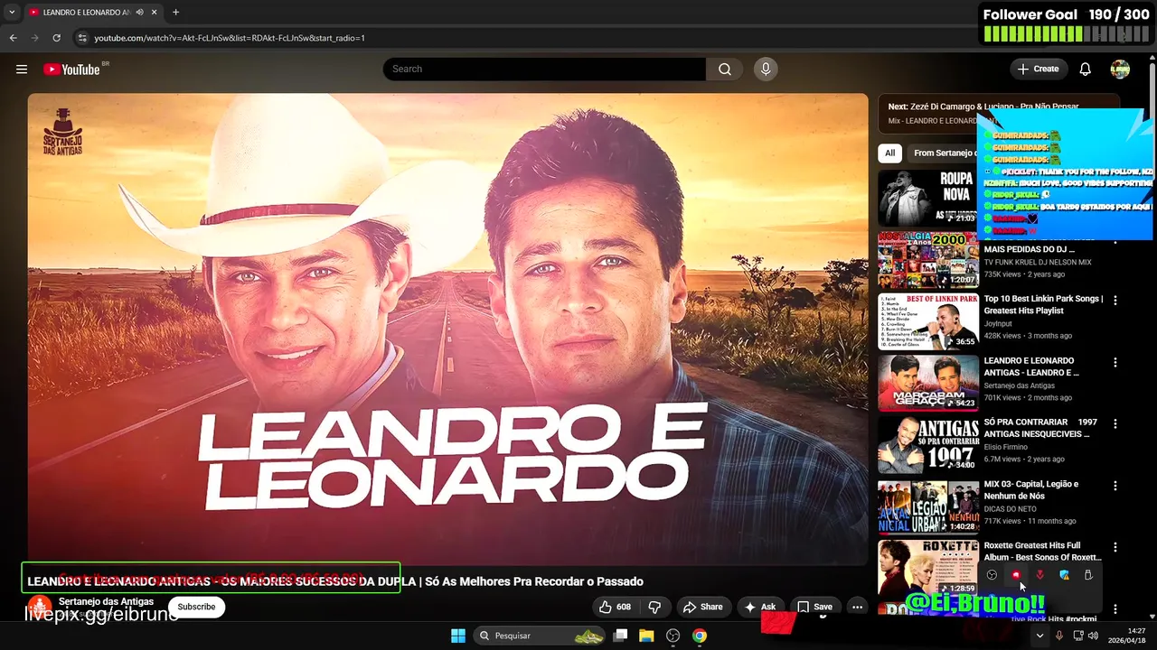Image resolution: width=1157 pixels, height=650 pixels.
Task: Open OBS icon in tray overflow
Action: [x=992, y=575]
